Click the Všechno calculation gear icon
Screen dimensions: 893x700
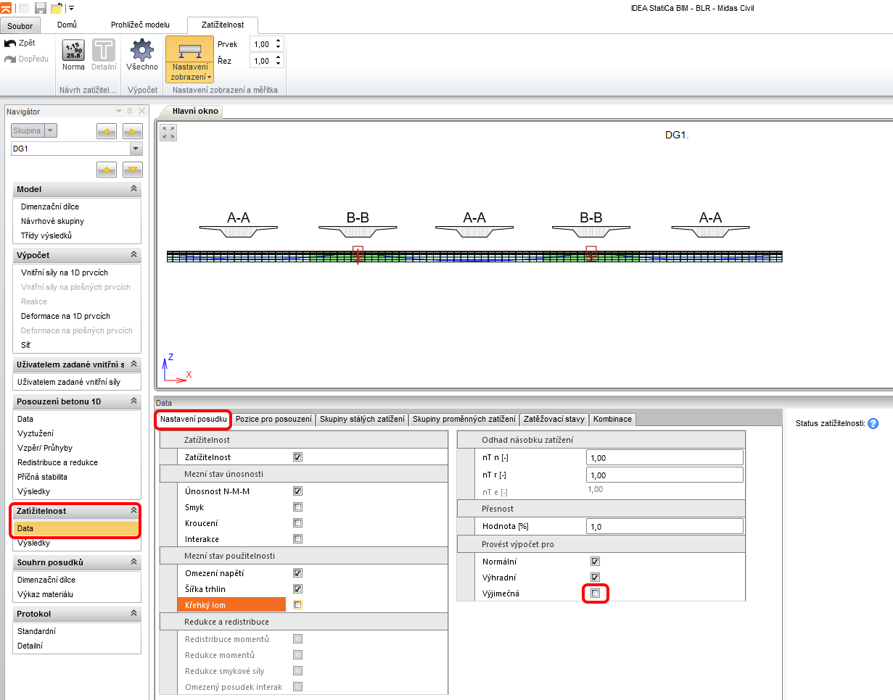[141, 51]
